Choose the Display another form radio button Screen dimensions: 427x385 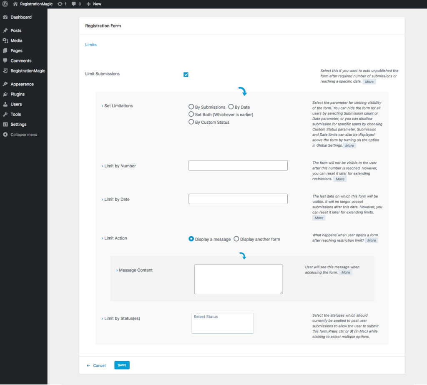coord(236,239)
